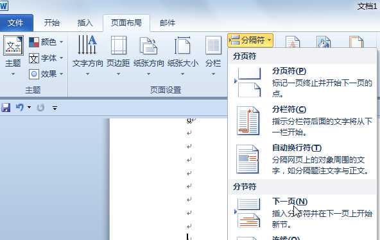Image resolution: width=380 pixels, height=240 pixels.
Task: Expand the 颜色 dropdown arrow
Action: (x=62, y=42)
